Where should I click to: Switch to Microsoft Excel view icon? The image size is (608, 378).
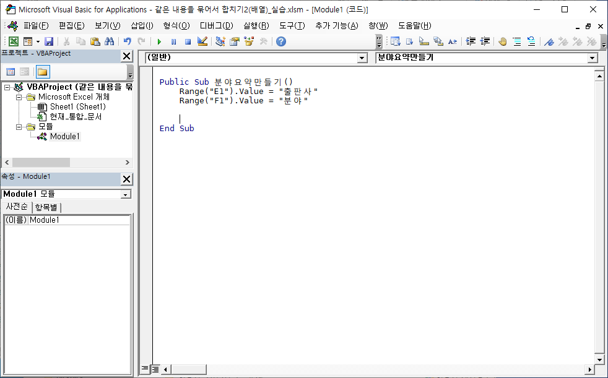[x=13, y=41]
